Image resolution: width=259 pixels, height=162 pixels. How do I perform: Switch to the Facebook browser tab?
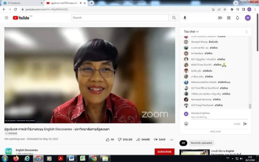point(23,3)
